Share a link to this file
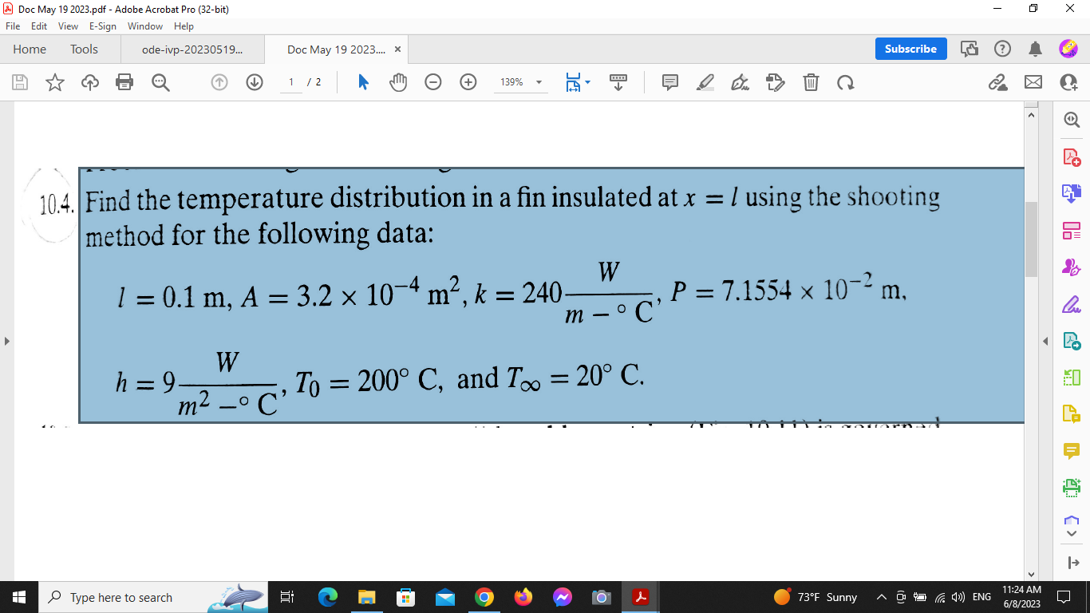This screenshot has width=1090, height=613. tap(997, 81)
